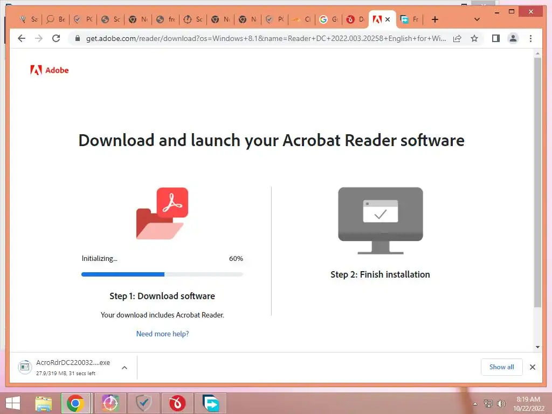552x414 pixels.
Task: Open the volume tray icon
Action: [501, 403]
